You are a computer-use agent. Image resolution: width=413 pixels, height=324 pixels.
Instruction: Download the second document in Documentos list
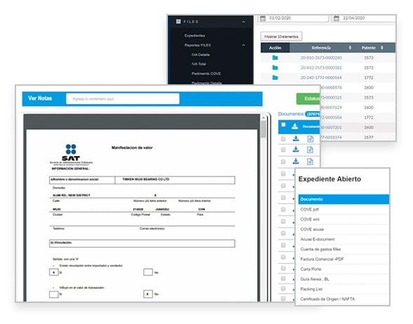(x=296, y=150)
